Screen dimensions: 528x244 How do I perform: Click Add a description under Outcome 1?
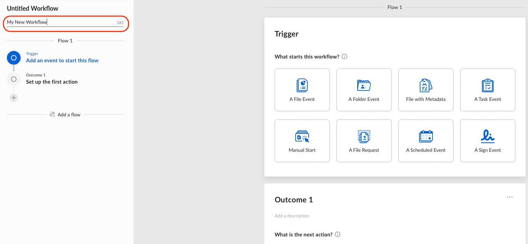tap(291, 215)
